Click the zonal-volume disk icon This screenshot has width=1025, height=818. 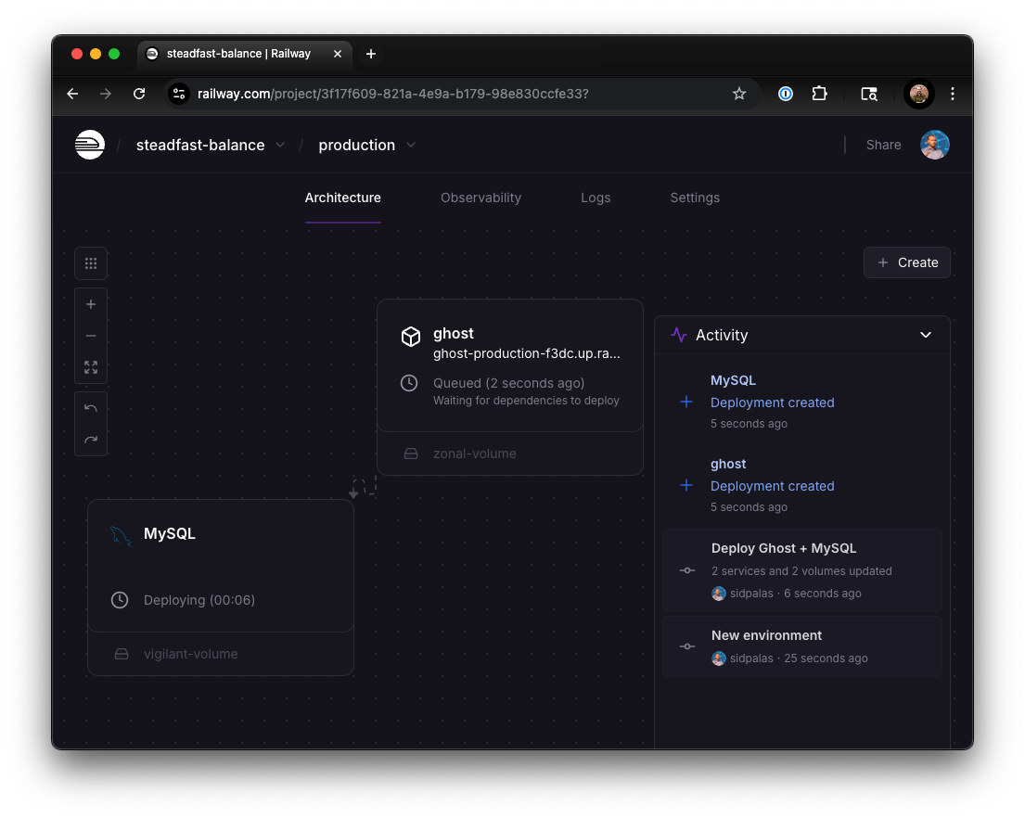coord(411,454)
